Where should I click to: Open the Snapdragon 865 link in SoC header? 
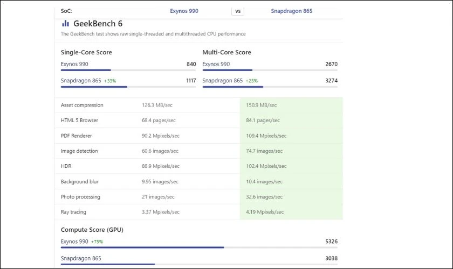tap(292, 11)
